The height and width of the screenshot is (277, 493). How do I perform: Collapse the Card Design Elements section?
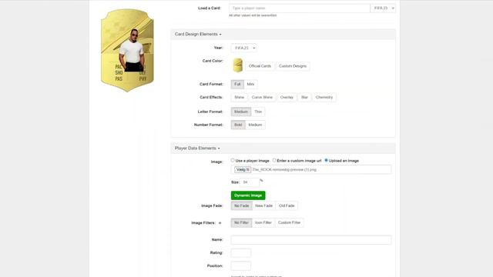tap(198, 34)
